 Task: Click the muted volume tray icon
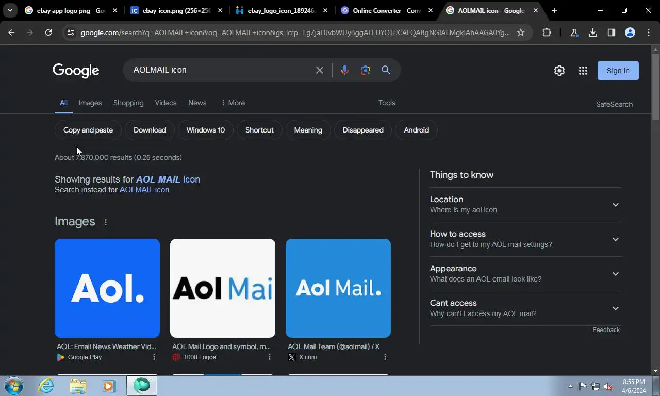tap(608, 386)
